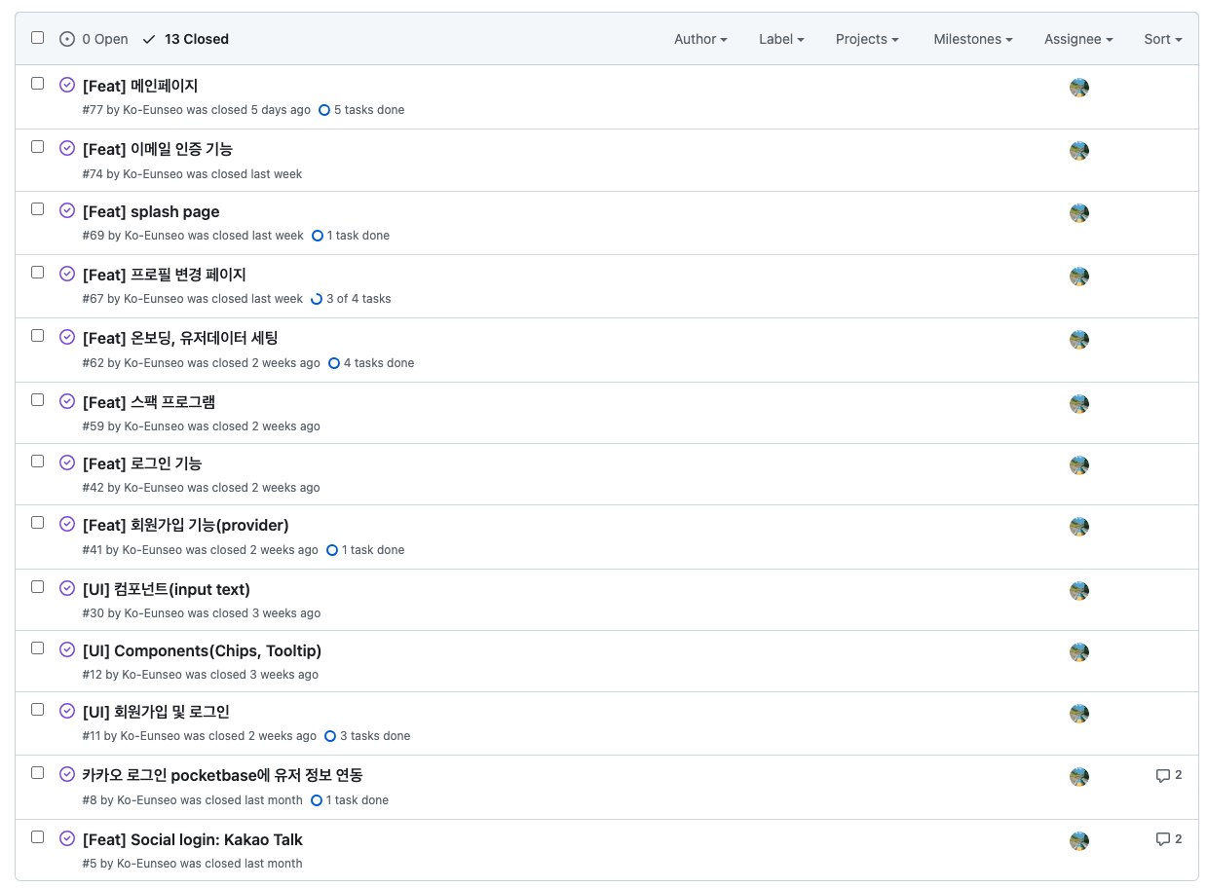
Task: Click author Ko-Eunseo on issue #42
Action: tap(153, 488)
